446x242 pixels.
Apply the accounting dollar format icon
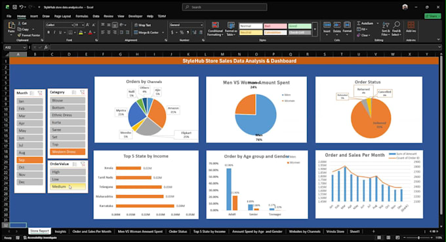[x=172, y=33]
